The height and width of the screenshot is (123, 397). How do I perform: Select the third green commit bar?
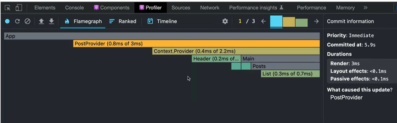pyautogui.click(x=301, y=23)
